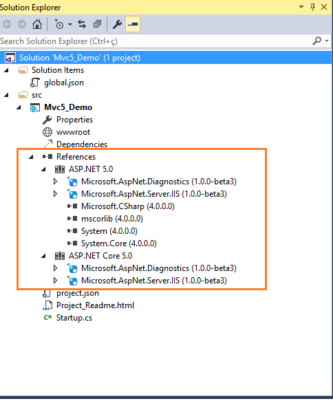Select global.json file
Screen dimensions: 333x401
[x=64, y=83]
